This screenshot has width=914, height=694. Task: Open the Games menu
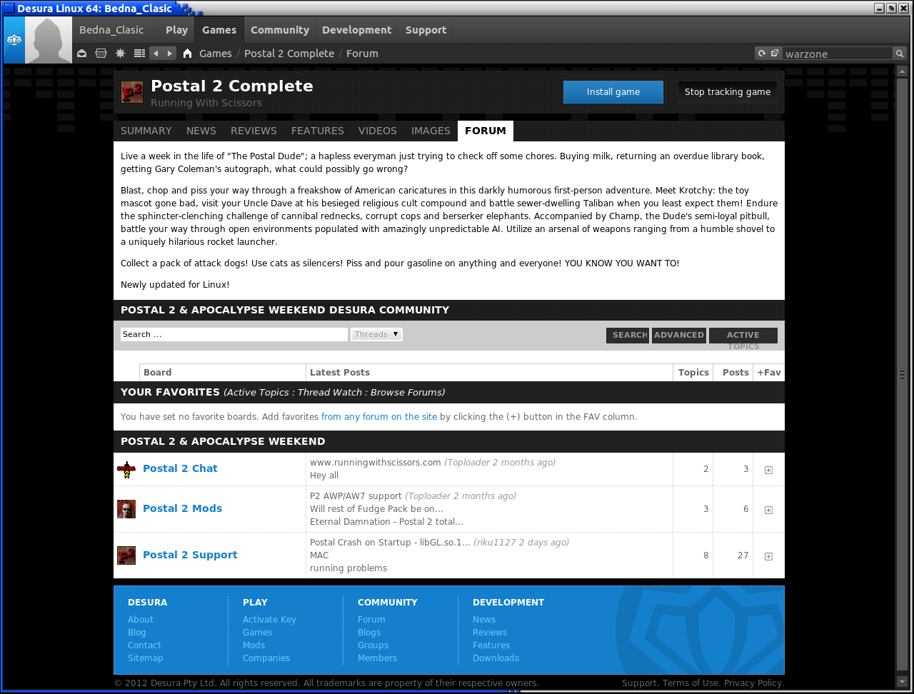coord(219,30)
